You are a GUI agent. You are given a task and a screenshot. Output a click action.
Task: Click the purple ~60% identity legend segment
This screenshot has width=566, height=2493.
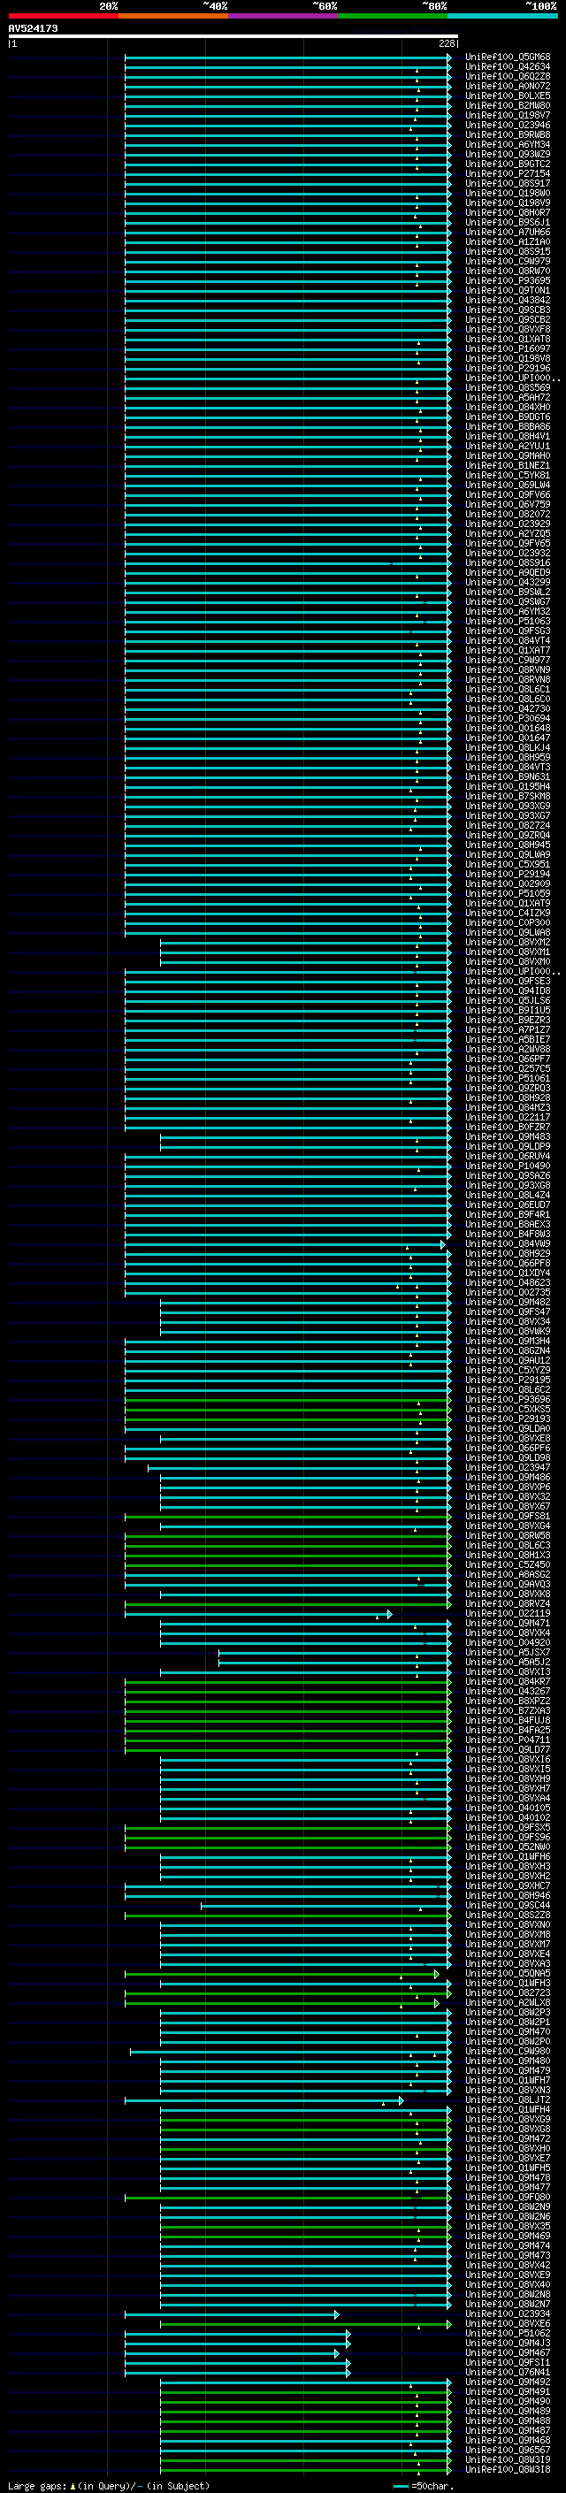click(x=284, y=16)
